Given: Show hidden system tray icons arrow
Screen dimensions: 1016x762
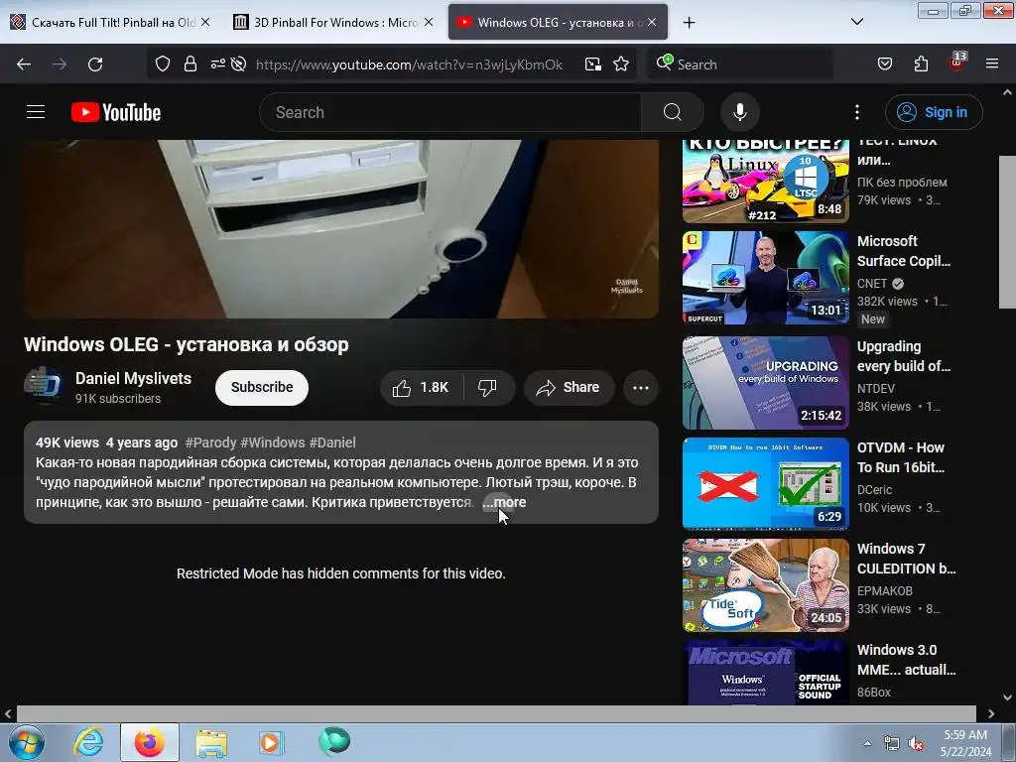Looking at the screenshot, I should click(867, 743).
